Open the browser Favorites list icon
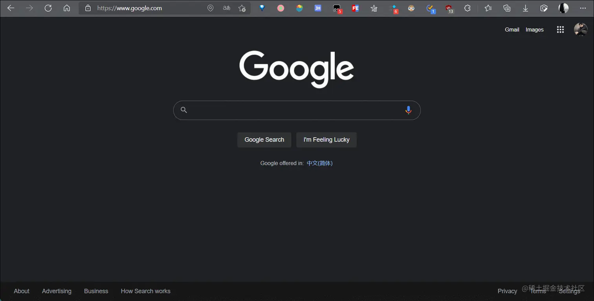The width and height of the screenshot is (594, 301). tap(488, 8)
